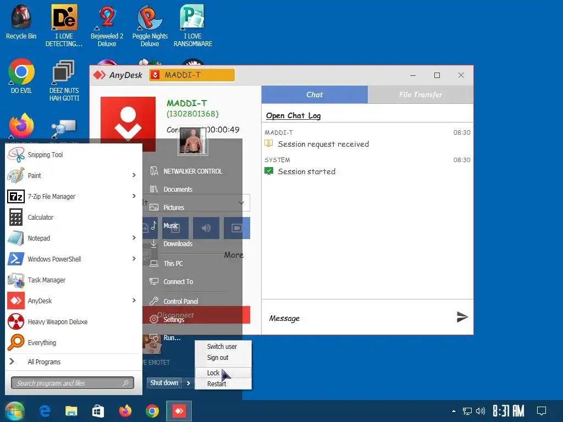Open Task Manager entry
This screenshot has width=563, height=422.
click(74, 280)
